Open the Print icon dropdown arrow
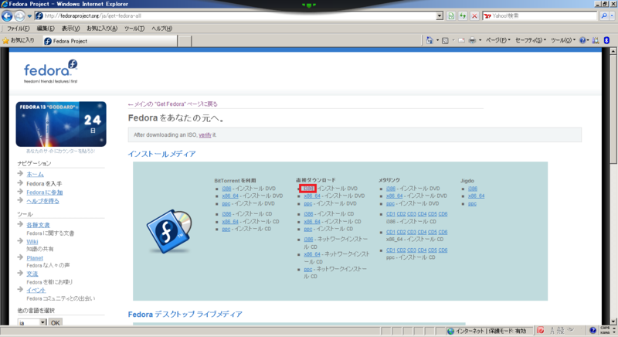The height and width of the screenshot is (337, 618). [x=480, y=41]
